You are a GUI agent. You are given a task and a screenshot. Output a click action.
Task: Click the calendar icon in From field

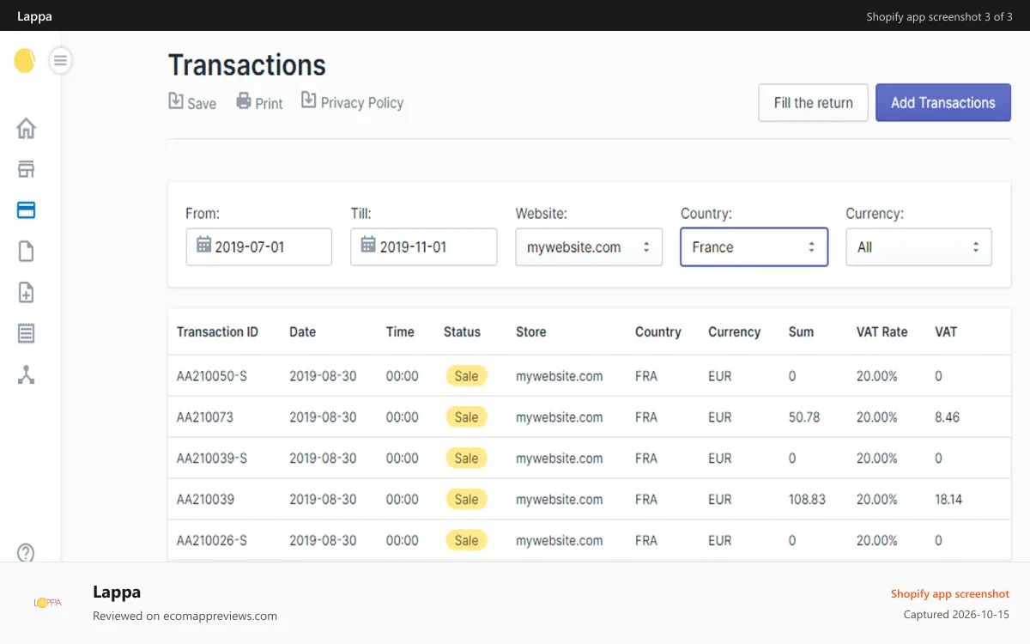click(204, 245)
